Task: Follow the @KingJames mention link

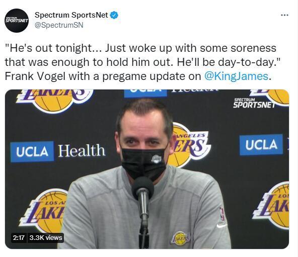Action: [236, 76]
